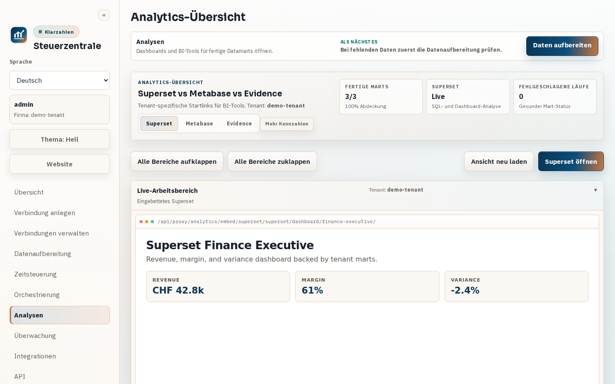The image size is (615, 384).
Task: Click Superset öffnen button
Action: pos(571,161)
